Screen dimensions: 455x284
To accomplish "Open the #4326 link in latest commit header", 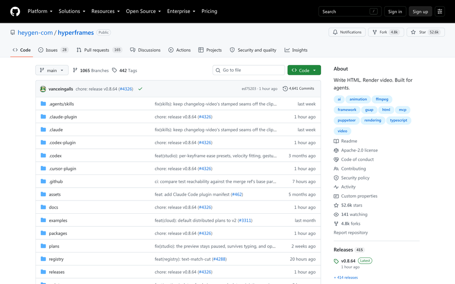I will click(126, 89).
